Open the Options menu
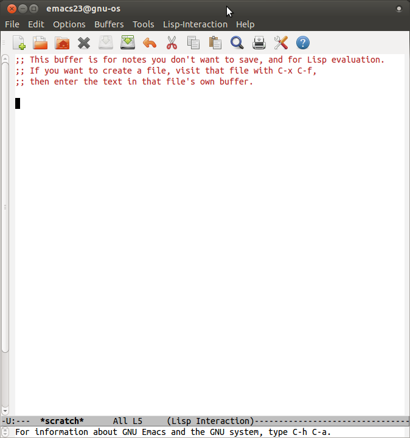This screenshot has width=410, height=438. [x=69, y=24]
